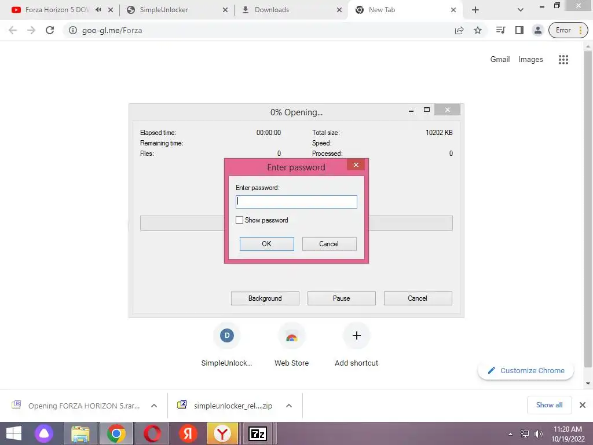Open Chrome profile avatar
The image size is (593, 445).
(538, 30)
